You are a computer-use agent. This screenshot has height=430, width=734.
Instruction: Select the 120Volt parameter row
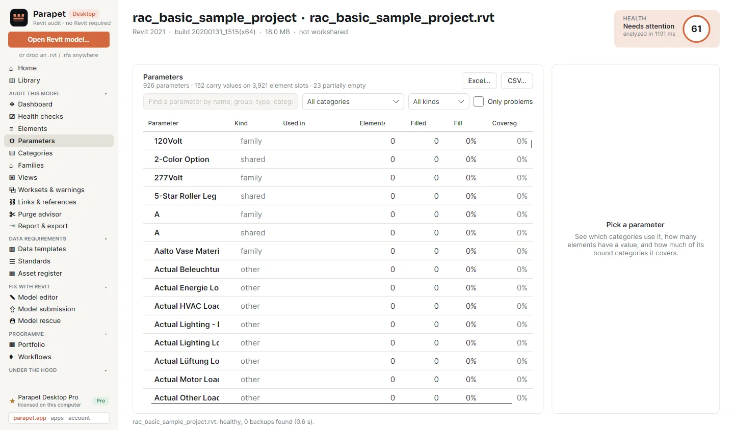pyautogui.click(x=338, y=141)
